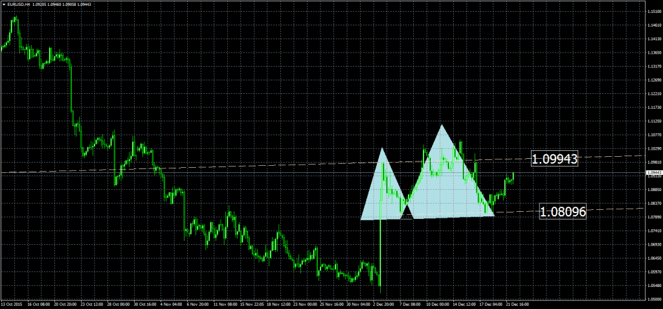Screen dimensions: 663x309
Task: Click the 1.05000 level on price scale
Action: pos(653,299)
